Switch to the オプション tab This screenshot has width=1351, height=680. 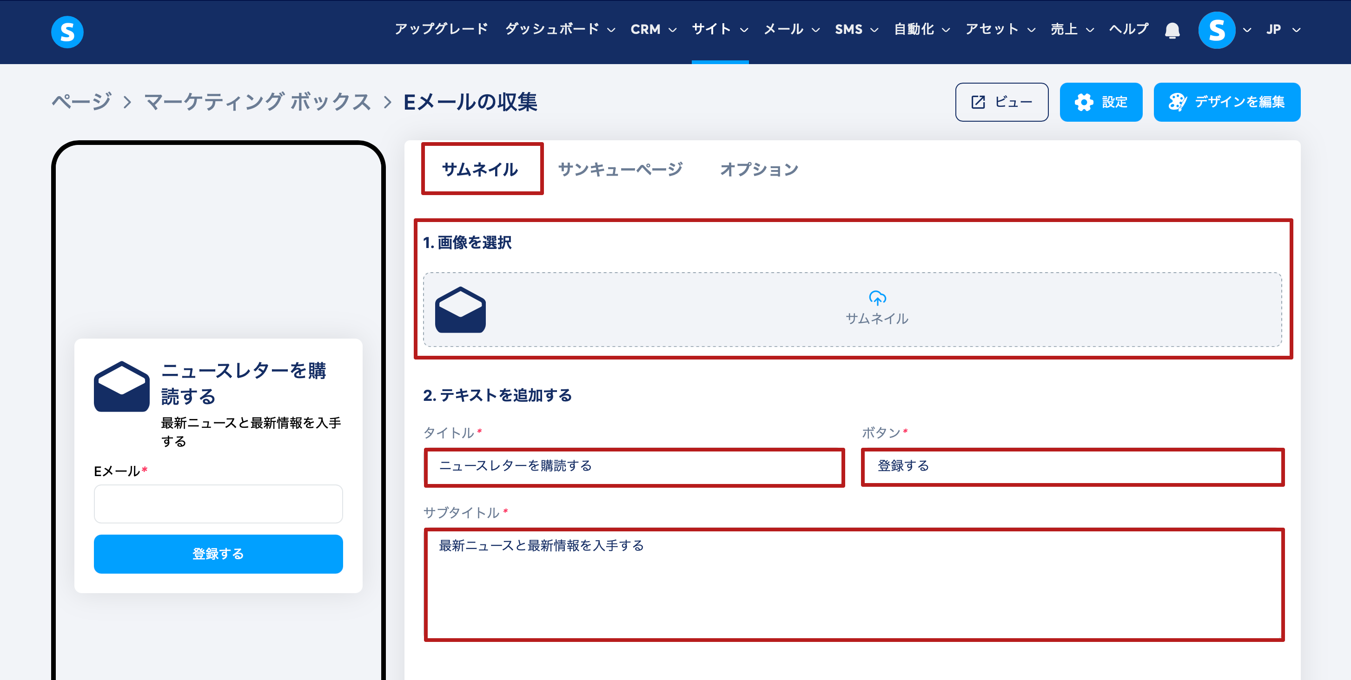pyautogui.click(x=758, y=169)
